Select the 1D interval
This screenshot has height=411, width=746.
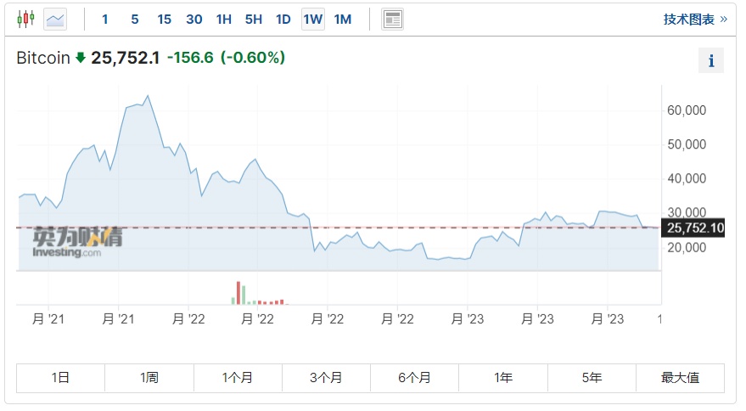pos(283,19)
